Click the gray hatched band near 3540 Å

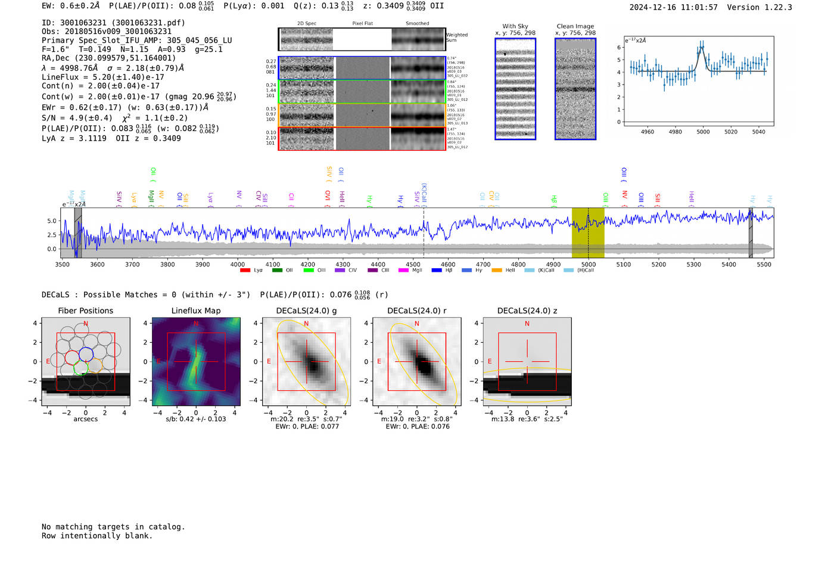78,232
